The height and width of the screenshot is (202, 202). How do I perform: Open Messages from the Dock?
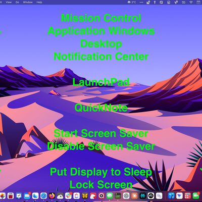[x=110, y=196]
